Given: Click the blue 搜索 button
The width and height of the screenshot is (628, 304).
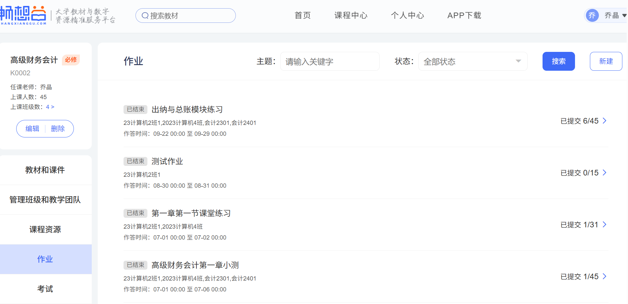Looking at the screenshot, I should [558, 61].
